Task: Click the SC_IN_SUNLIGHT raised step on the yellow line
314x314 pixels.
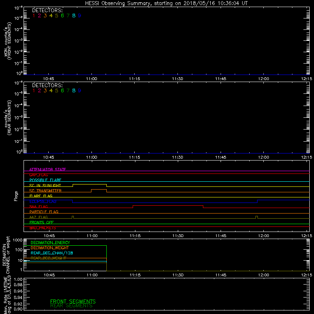Action: [89, 184]
